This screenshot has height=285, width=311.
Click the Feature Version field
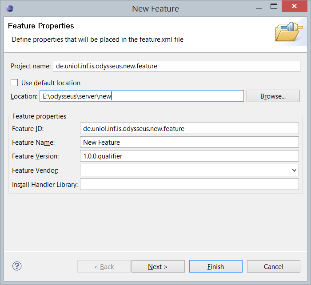[189, 156]
